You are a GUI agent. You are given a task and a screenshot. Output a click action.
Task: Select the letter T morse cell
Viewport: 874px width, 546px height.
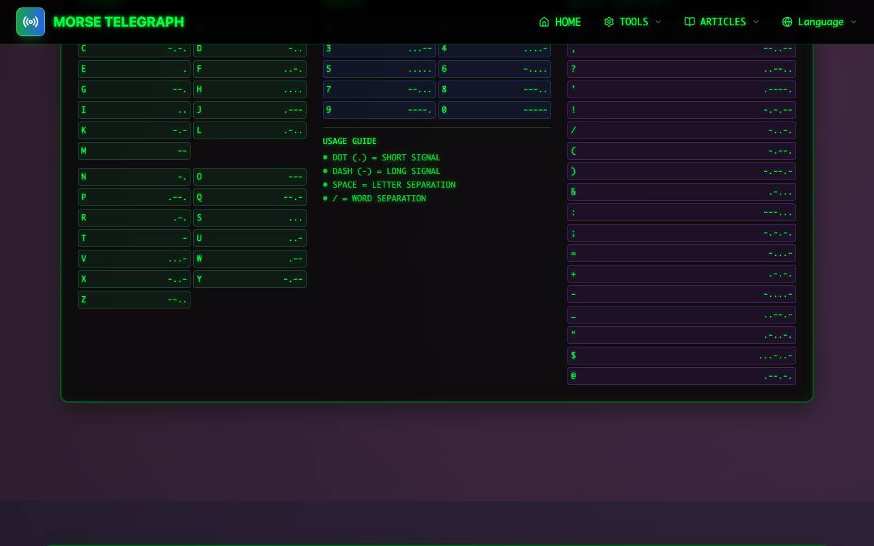(x=134, y=238)
